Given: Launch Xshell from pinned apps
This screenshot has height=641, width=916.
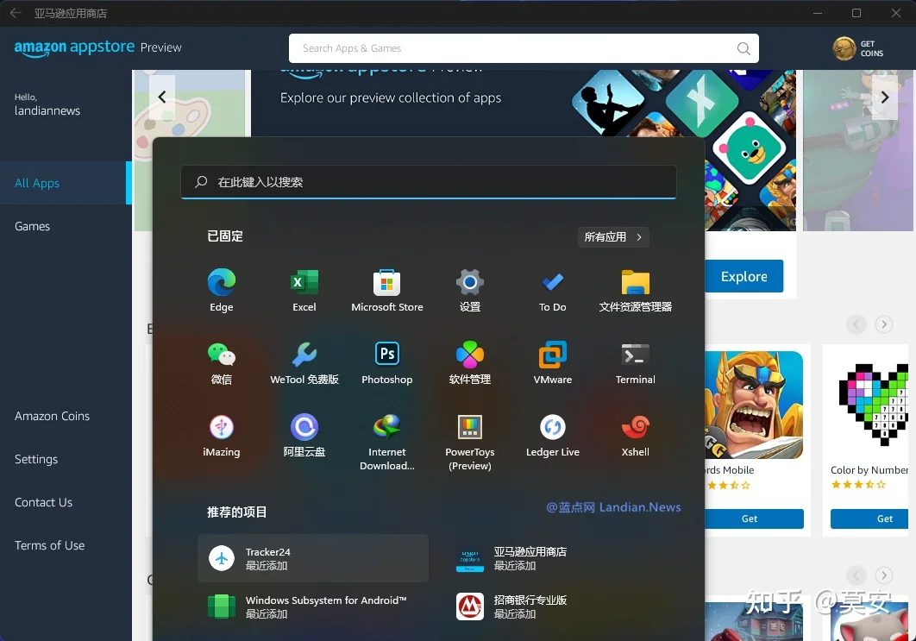Looking at the screenshot, I should (x=635, y=436).
